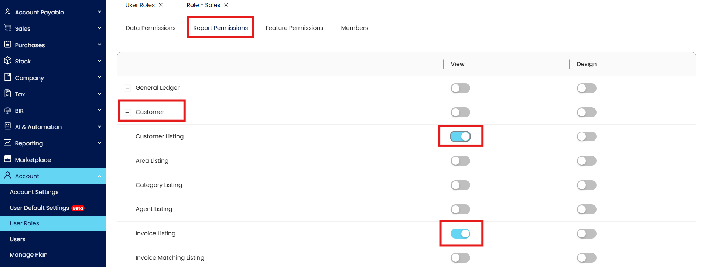
Task: Click the Sales cart icon in sidebar
Action: (7, 28)
